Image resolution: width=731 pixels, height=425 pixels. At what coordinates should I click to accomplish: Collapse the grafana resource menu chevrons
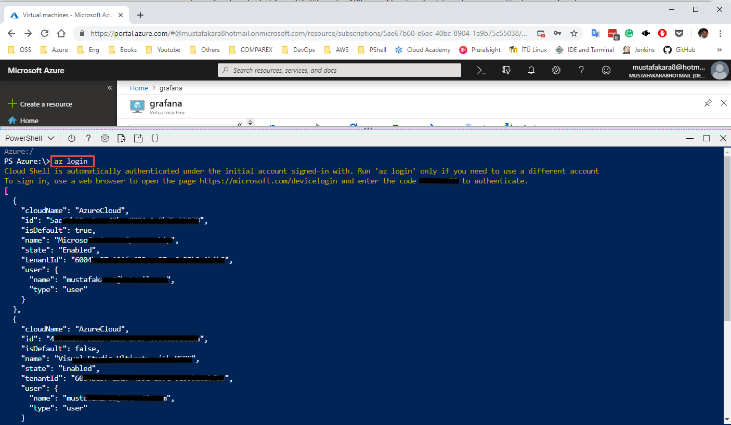(x=240, y=125)
